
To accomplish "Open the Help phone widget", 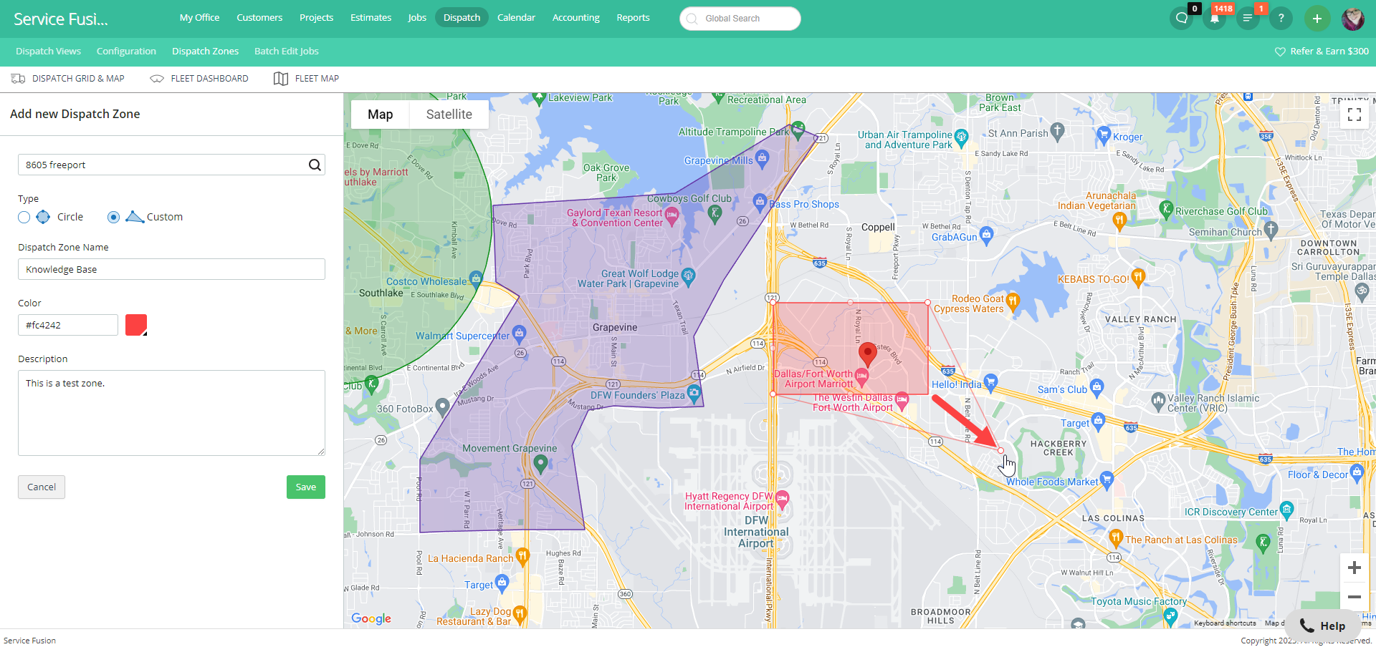I will pos(1322,626).
